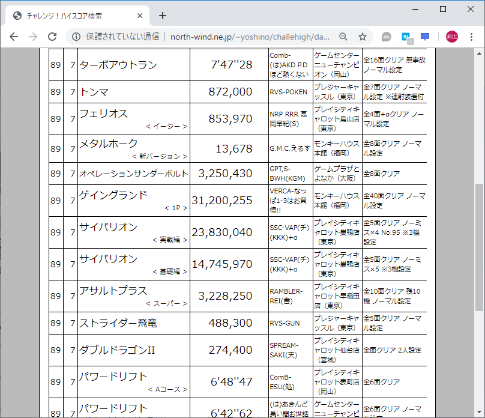485x418 pixels.
Task: Click the back navigation arrow
Action: pos(13,36)
